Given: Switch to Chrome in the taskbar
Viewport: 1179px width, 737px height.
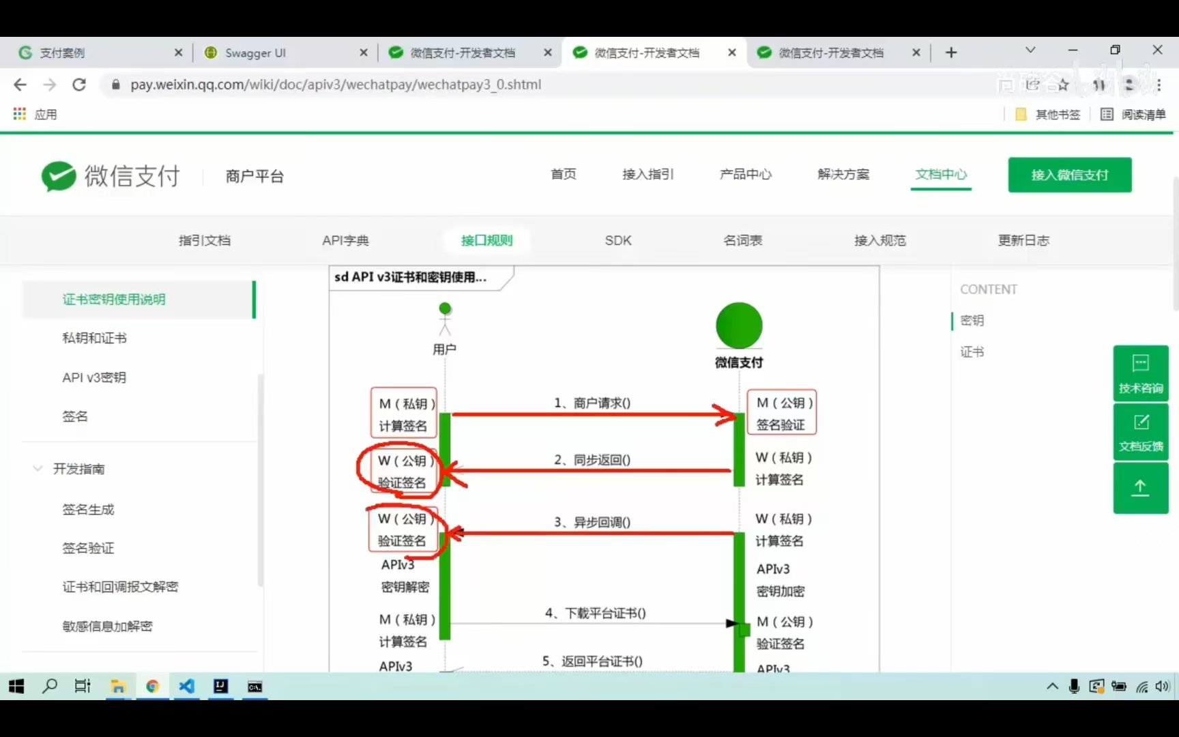Looking at the screenshot, I should click(152, 687).
